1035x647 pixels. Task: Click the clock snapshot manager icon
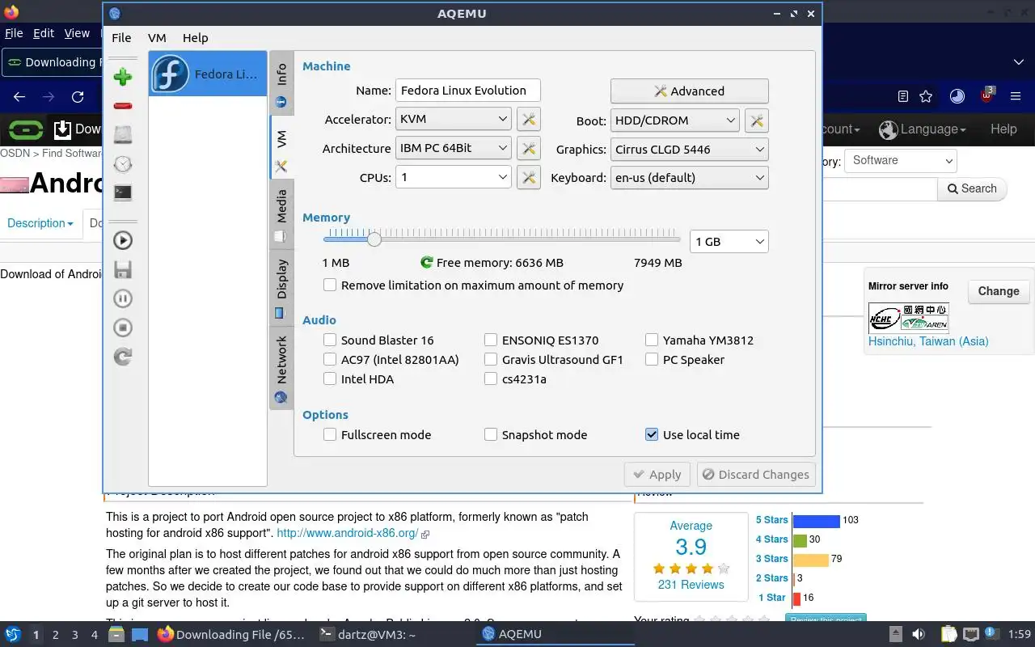(123, 164)
